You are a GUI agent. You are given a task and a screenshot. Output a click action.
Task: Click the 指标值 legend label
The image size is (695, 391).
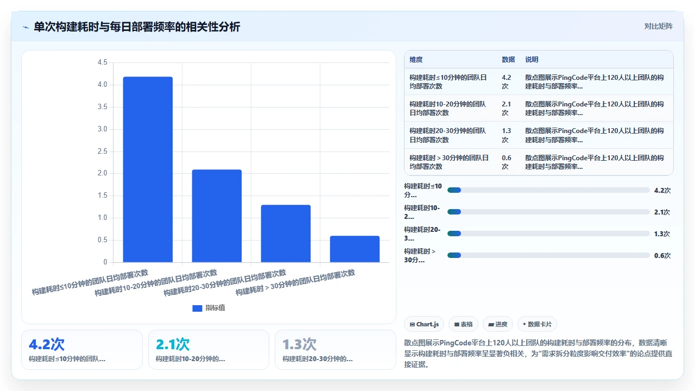coord(215,308)
